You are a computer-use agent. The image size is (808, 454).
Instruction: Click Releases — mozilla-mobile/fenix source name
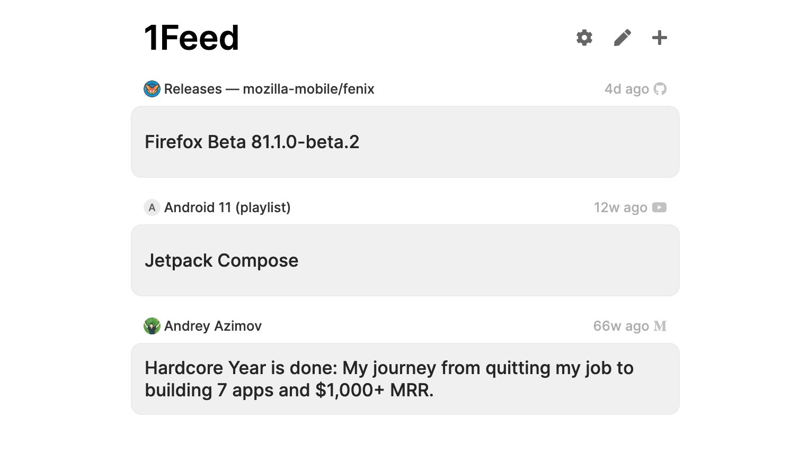click(269, 89)
